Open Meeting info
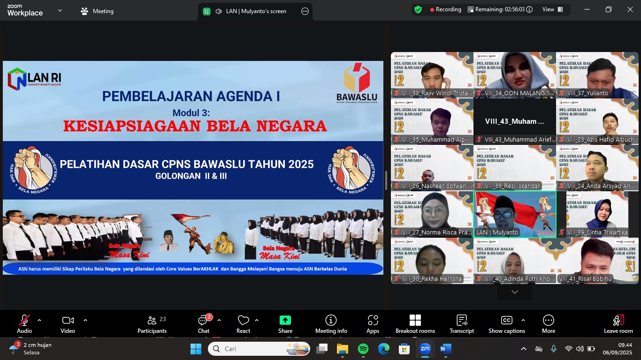The image size is (641, 360). (331, 324)
